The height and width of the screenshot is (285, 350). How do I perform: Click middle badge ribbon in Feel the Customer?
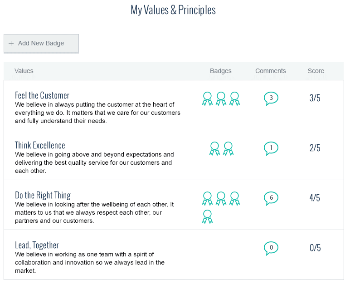point(221,98)
